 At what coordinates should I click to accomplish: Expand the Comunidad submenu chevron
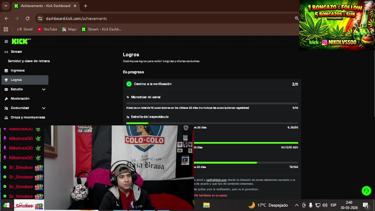coord(44,108)
